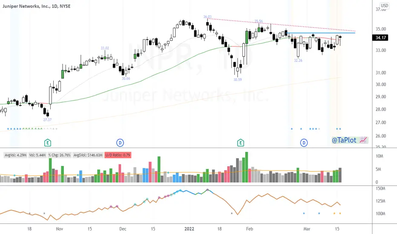The image size is (397, 234).
Task: Click Mar on the time axis
Action: [307, 229]
